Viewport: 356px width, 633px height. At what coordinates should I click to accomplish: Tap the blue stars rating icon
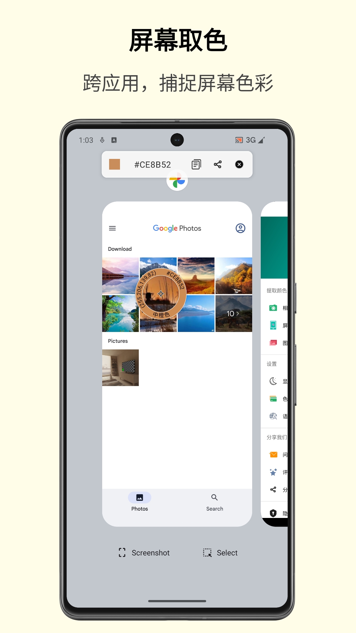coord(273,472)
